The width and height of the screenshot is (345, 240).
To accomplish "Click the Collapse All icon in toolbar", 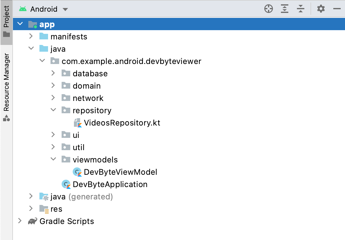I will [301, 9].
